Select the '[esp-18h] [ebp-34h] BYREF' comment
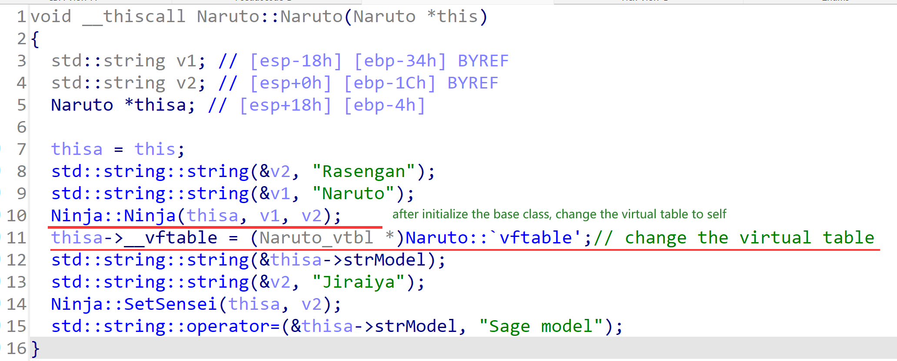Screen dimensions: 897x361 pos(379,61)
